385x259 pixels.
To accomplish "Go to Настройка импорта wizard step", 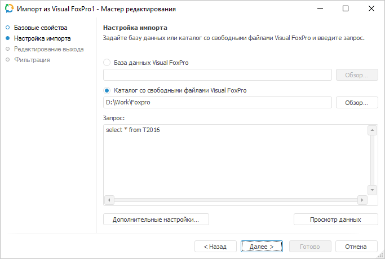I will [42, 38].
